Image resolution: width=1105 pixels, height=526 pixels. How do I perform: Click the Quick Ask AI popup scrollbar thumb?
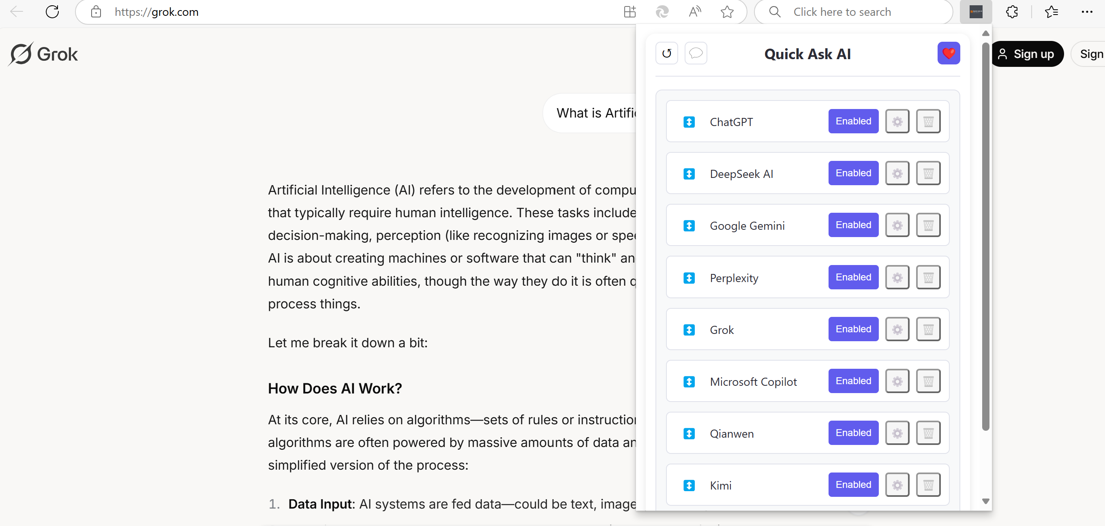[x=986, y=236]
